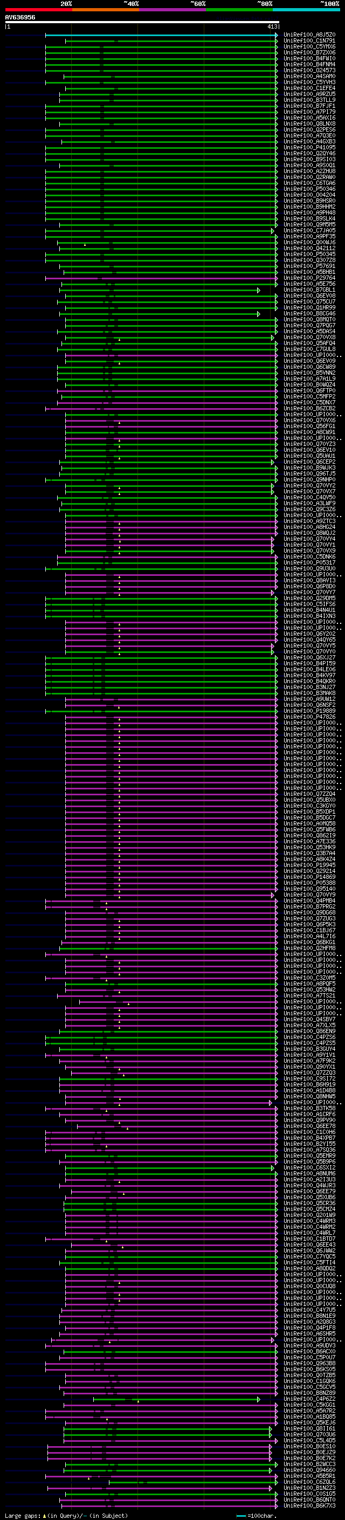
Task: Open hit UniRef100_P19889
Action: click(x=309, y=711)
